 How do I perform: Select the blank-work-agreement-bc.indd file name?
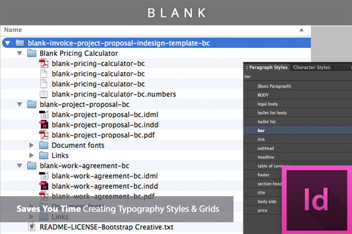click(x=105, y=186)
